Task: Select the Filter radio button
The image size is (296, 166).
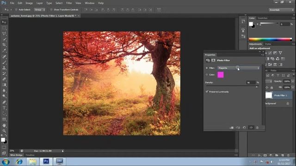Action: (207, 68)
